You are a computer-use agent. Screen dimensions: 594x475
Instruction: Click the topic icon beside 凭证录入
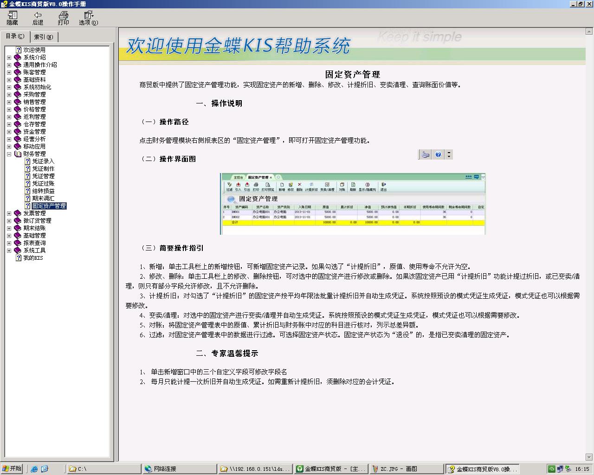pos(27,161)
